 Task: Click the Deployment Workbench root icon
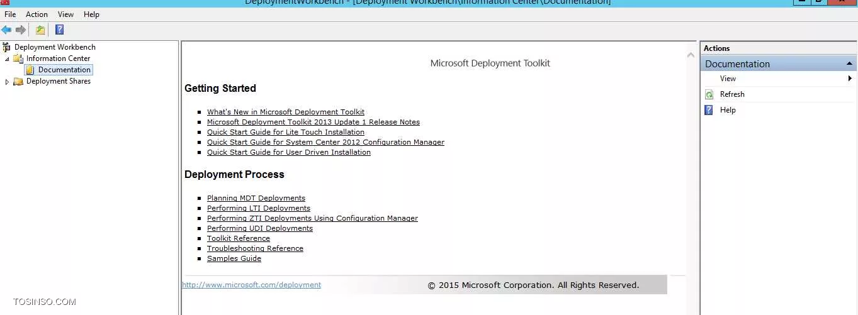pos(6,47)
